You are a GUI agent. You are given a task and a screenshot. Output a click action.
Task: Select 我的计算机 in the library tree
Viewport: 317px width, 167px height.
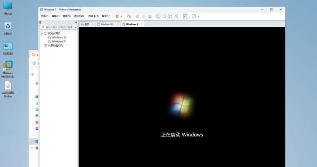point(54,33)
